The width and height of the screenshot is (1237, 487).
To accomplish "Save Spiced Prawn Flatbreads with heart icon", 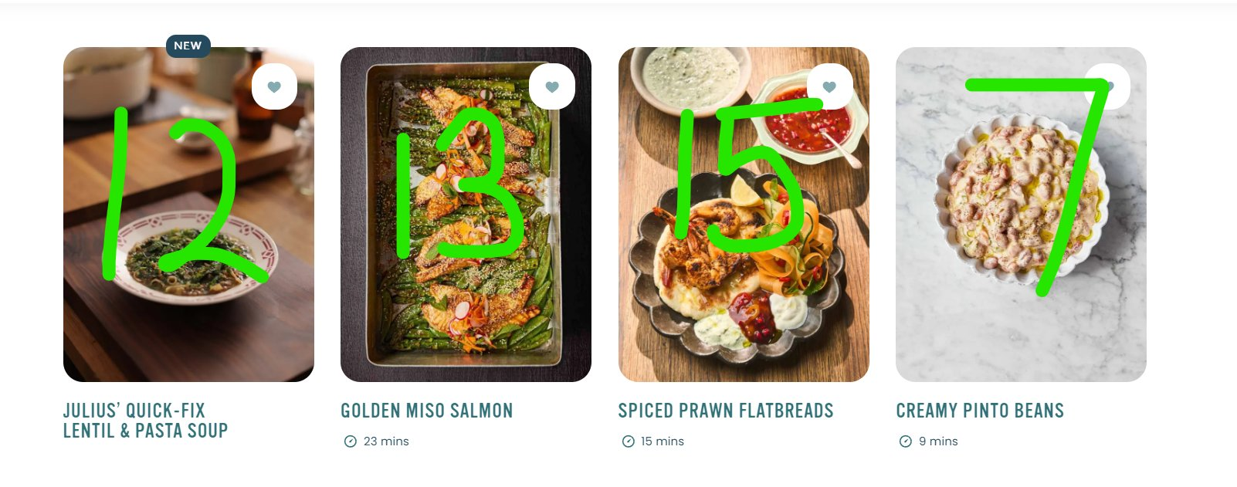I will [829, 86].
